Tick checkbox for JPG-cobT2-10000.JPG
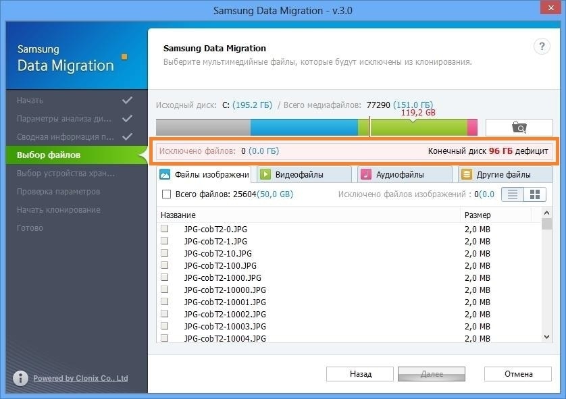The height and width of the screenshot is (399, 566). click(x=165, y=290)
